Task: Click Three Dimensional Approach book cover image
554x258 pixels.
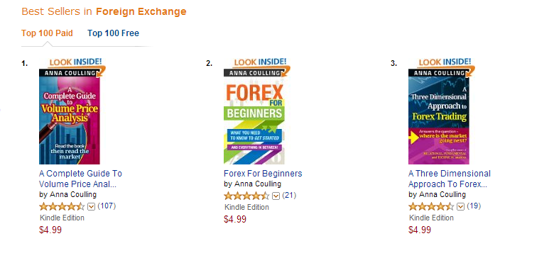Action: click(439, 117)
